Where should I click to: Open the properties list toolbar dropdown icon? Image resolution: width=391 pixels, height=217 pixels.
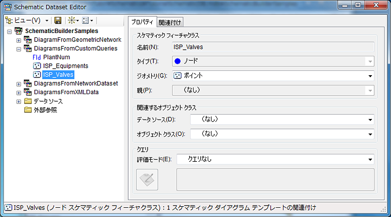(x=87, y=21)
